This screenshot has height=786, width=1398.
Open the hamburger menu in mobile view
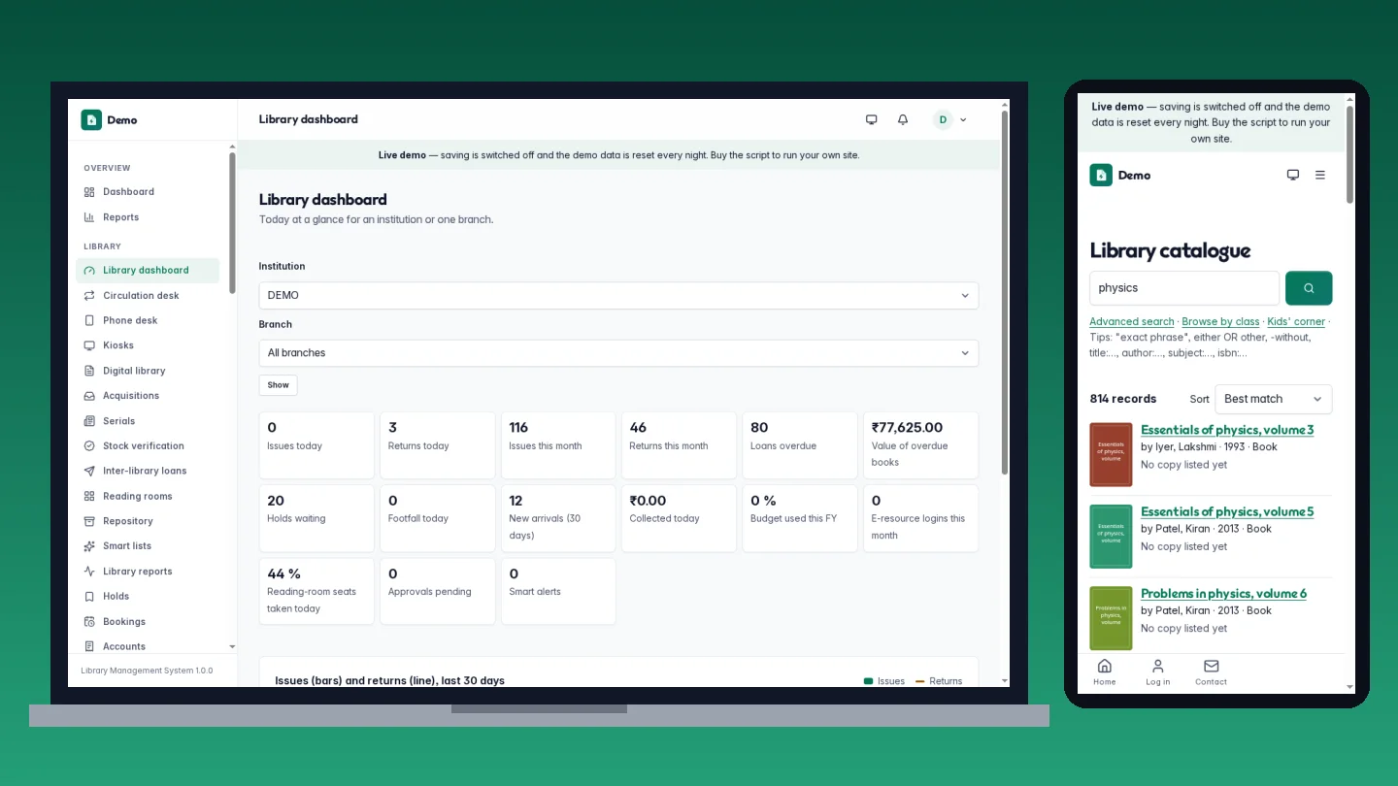click(x=1320, y=175)
